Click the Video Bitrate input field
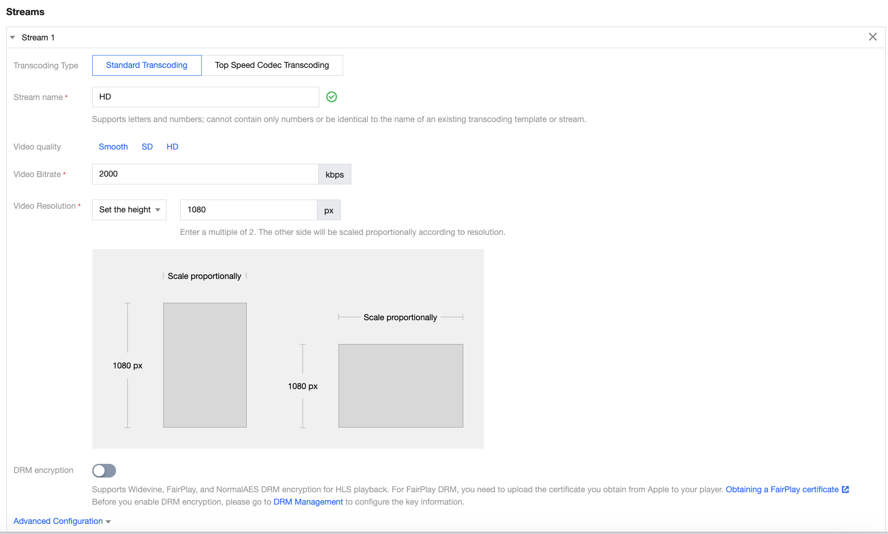Image resolution: width=888 pixels, height=534 pixels. [x=205, y=174]
